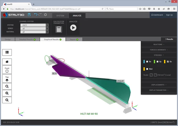Open the bookmarks list icon
This screenshot has height=126, width=178.
(x=144, y=9)
